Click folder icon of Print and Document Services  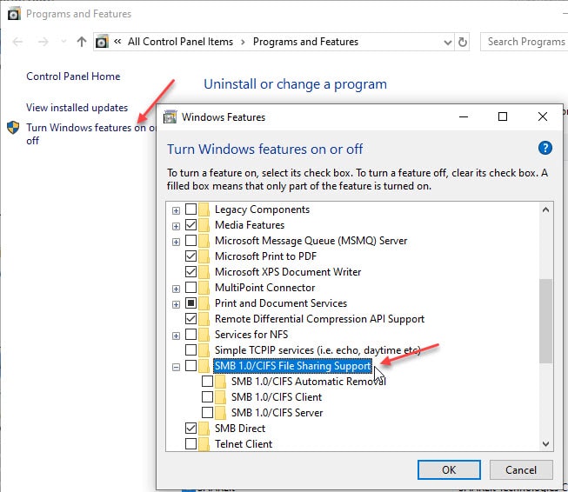204,303
